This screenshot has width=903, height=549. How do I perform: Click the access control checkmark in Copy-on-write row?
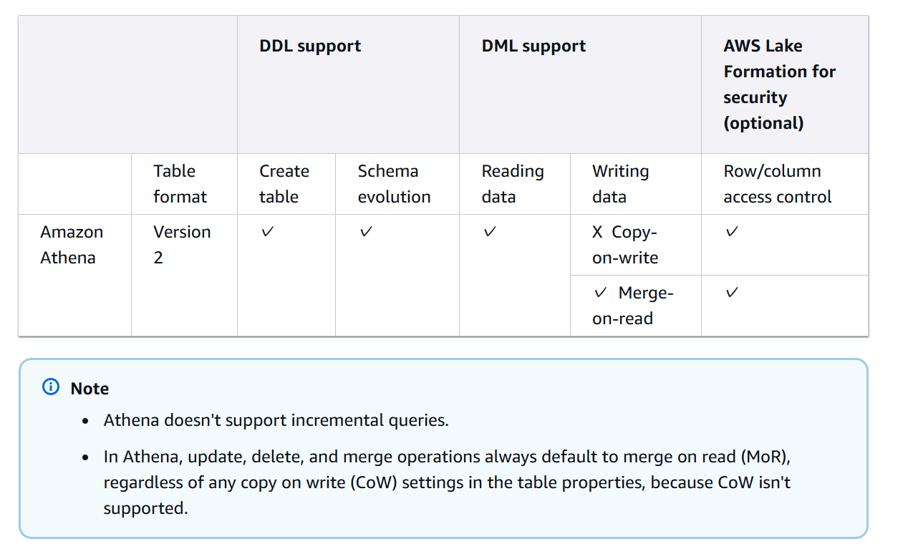[732, 232]
